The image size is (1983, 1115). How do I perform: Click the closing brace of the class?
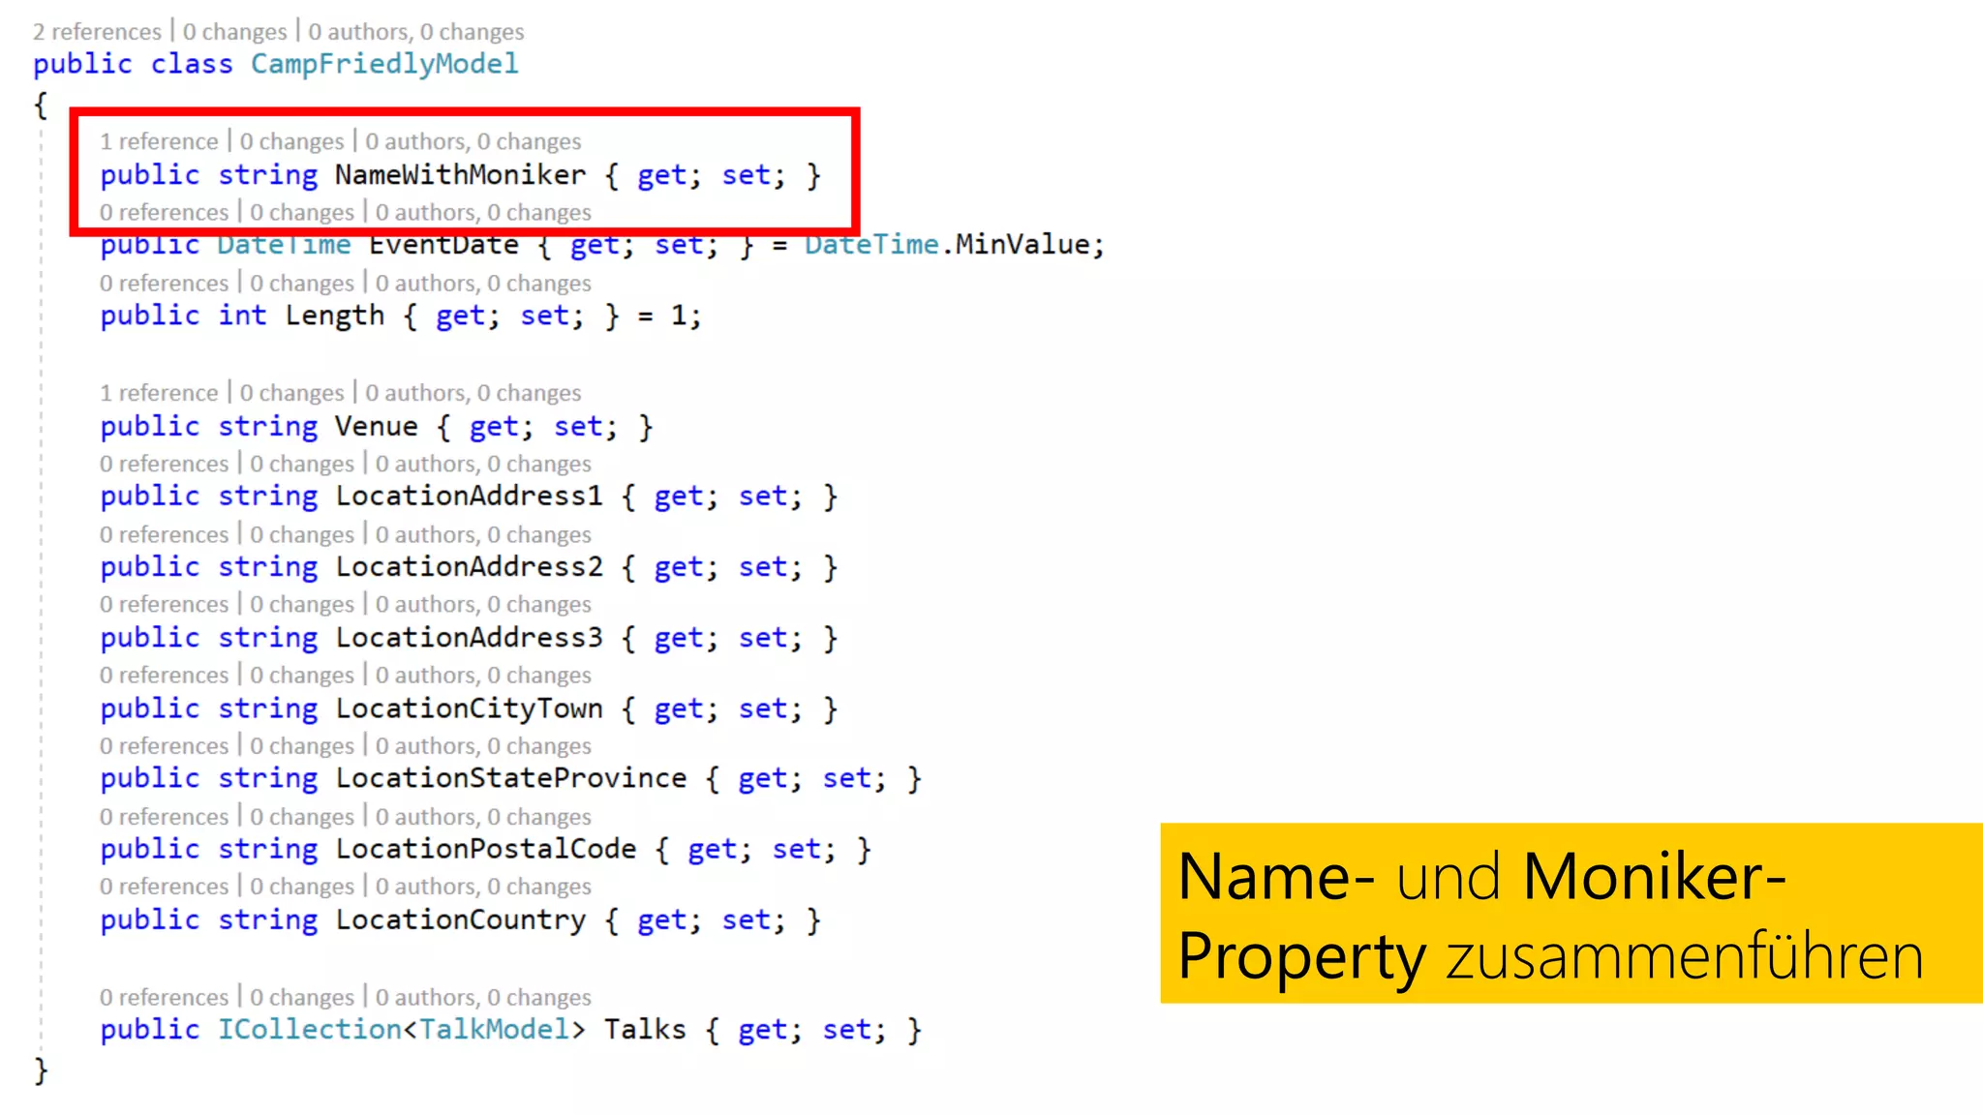pyautogui.click(x=41, y=1070)
